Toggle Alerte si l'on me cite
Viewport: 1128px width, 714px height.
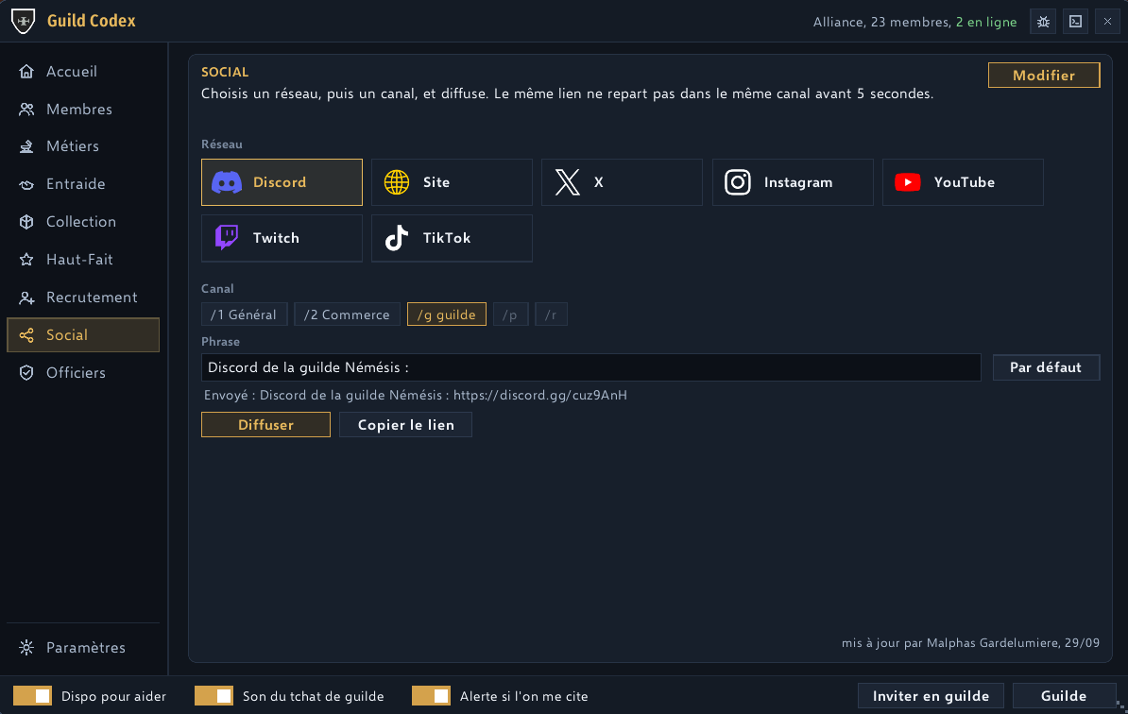pos(431,696)
